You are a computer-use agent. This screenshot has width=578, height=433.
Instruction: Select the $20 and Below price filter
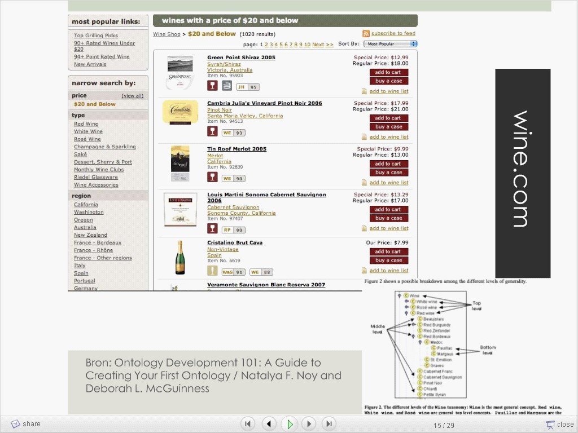(x=95, y=104)
